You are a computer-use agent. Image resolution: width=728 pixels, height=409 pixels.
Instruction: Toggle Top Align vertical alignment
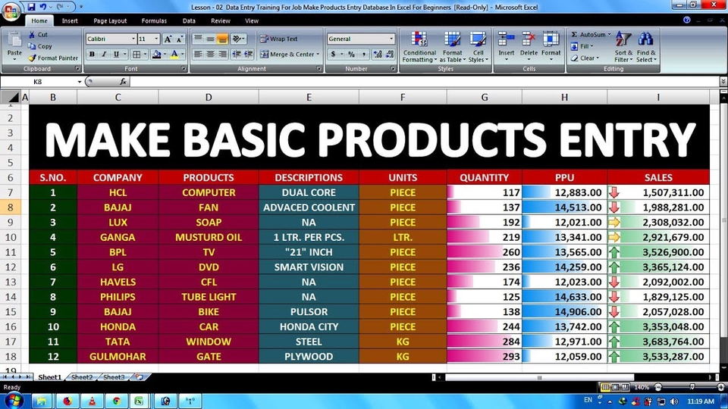[198, 39]
